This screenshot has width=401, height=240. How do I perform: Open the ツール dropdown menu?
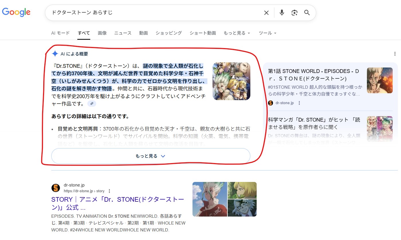pyautogui.click(x=268, y=33)
